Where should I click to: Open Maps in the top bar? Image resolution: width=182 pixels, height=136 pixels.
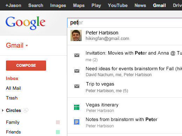click(79, 6)
